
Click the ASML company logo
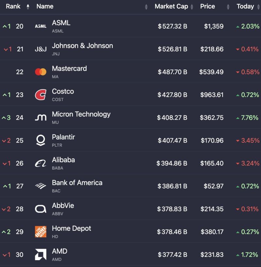click(40, 26)
